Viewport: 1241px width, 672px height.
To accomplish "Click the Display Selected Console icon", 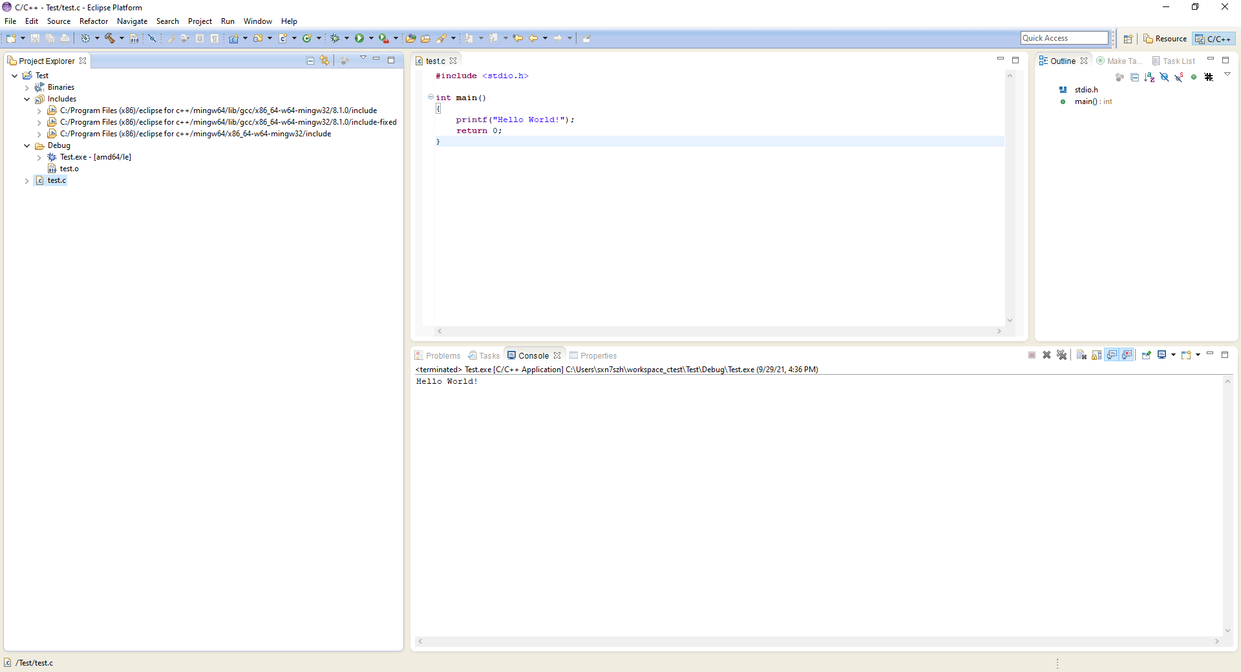I will point(1161,355).
